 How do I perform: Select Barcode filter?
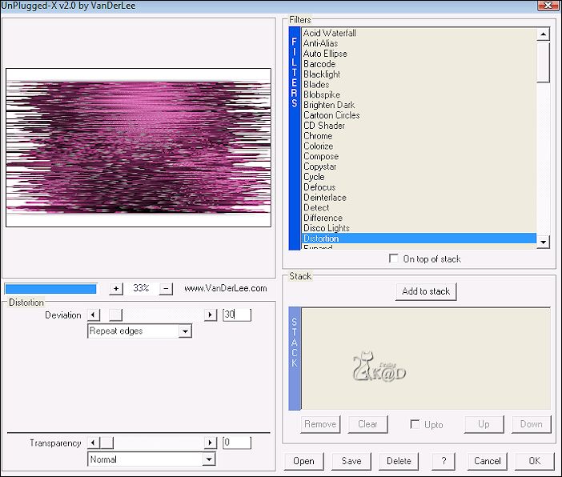click(x=419, y=64)
